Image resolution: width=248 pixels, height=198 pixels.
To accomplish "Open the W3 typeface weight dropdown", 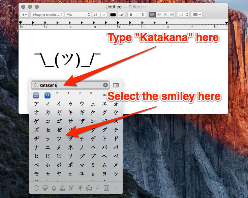I will point(78,15).
